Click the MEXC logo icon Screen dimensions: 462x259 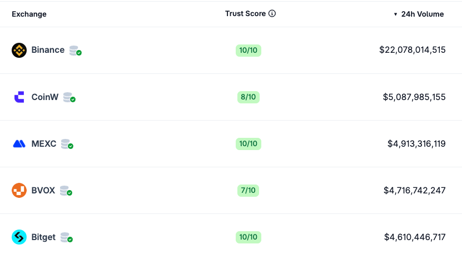(19, 144)
